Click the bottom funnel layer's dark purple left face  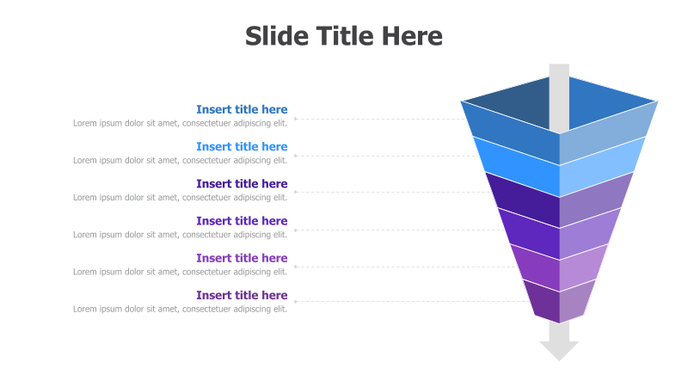pyautogui.click(x=544, y=303)
